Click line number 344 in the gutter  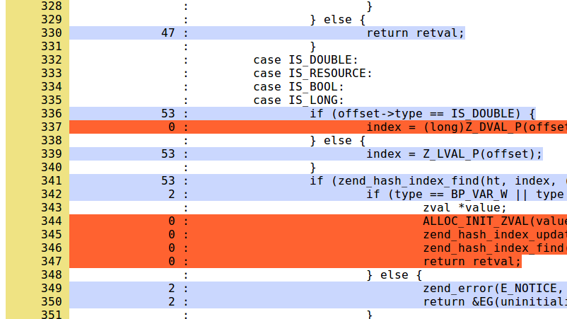click(51, 221)
